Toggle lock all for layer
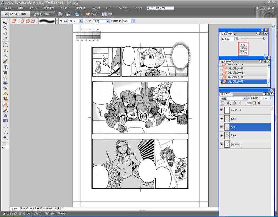278x217 pixels. (x=259, y=103)
